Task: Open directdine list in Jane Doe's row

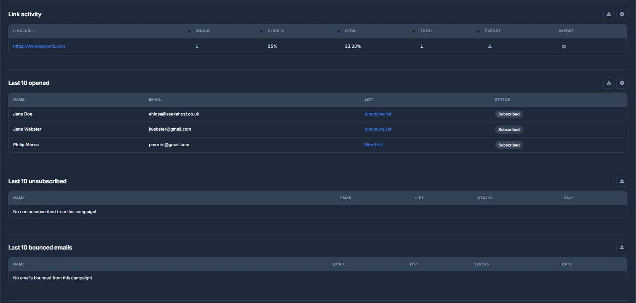Action: (x=378, y=114)
